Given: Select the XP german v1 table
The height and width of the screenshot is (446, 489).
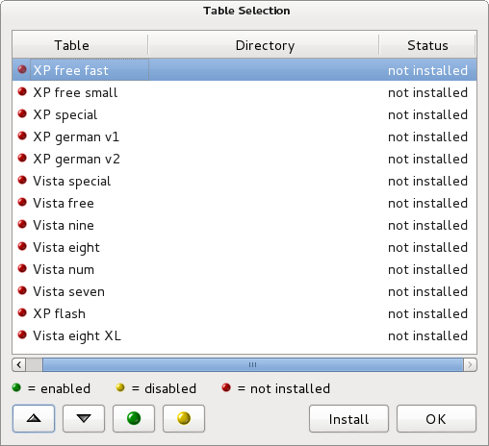Looking at the screenshot, I should coord(244,136).
